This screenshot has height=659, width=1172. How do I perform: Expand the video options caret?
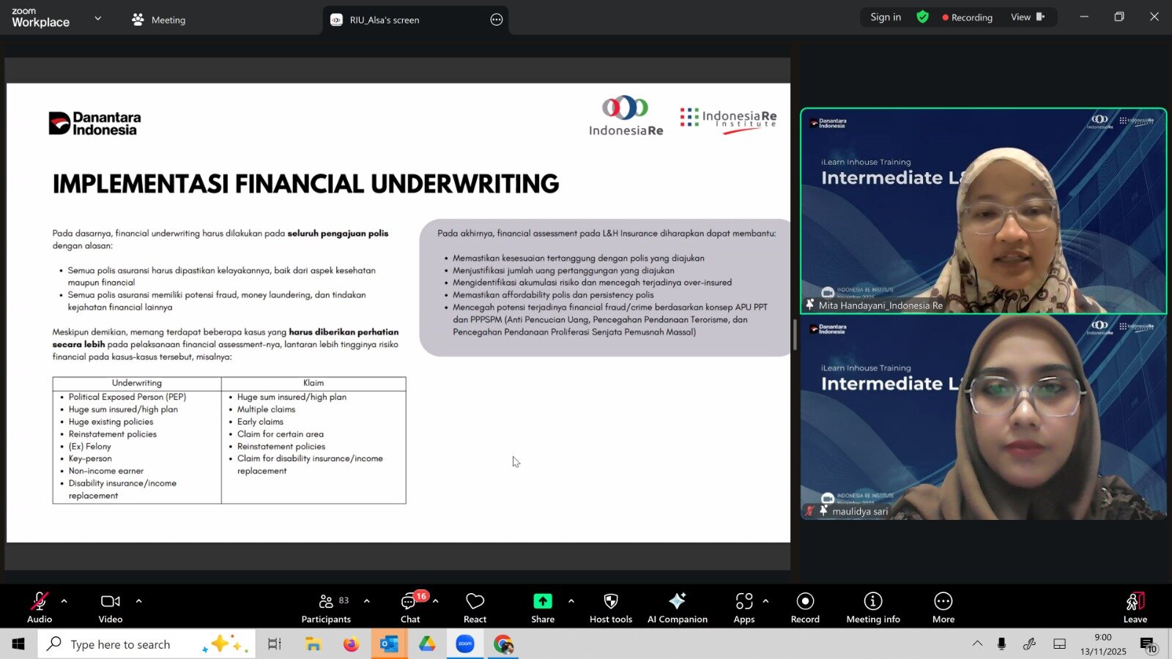[138, 601]
